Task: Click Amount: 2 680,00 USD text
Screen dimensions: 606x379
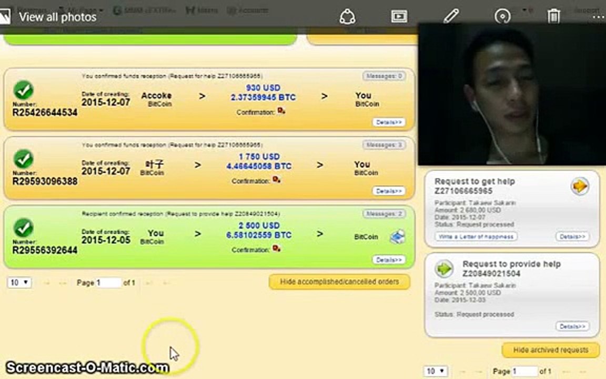Action: 468,210
